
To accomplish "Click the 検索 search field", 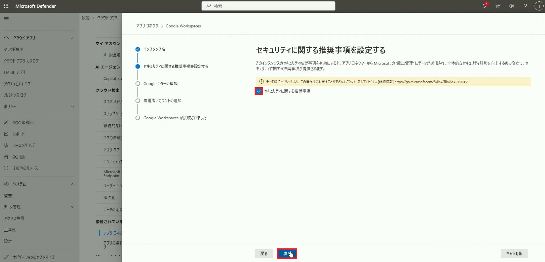I will [x=268, y=6].
